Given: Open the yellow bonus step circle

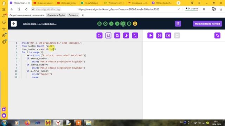Looking at the screenshot, I should (135, 24).
